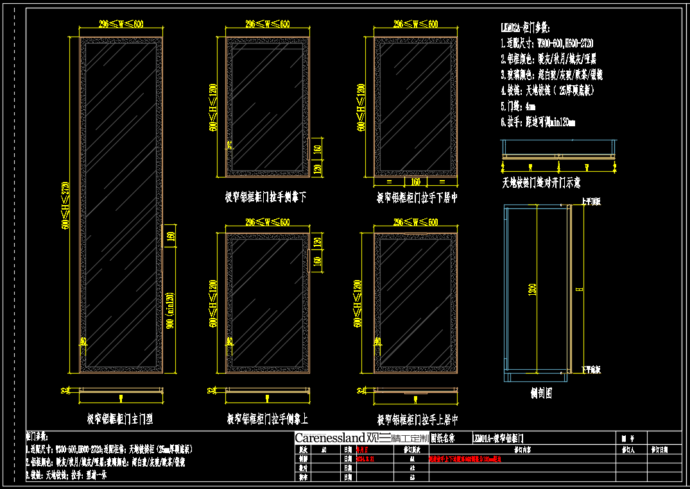Click the tall main door type elevation drawing
Screen dimensions: 690x489
[120, 205]
